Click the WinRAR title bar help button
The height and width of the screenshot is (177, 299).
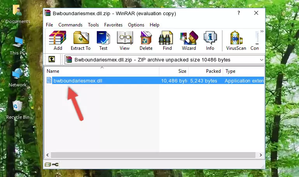(239, 13)
